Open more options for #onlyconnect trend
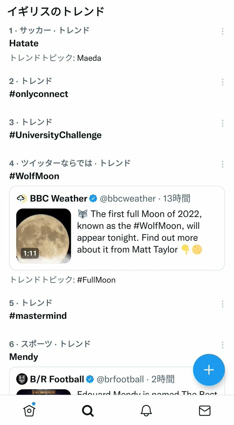Screen dimensions: 234x425 point(222,82)
